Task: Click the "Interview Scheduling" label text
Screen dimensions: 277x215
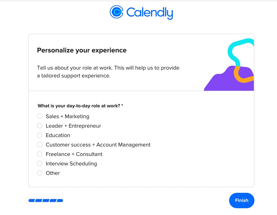Action: coord(71,163)
